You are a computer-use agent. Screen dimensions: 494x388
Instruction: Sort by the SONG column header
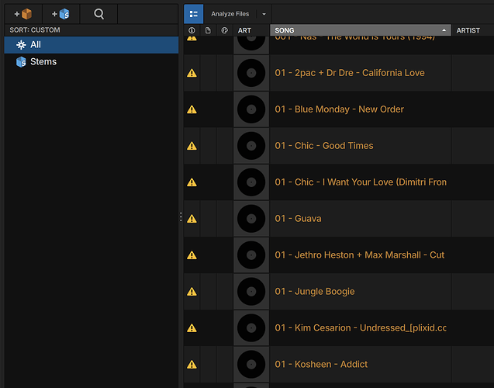click(x=361, y=30)
